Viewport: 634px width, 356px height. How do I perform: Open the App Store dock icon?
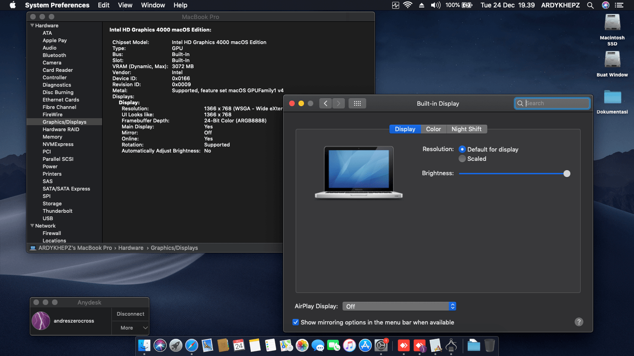coord(365,345)
